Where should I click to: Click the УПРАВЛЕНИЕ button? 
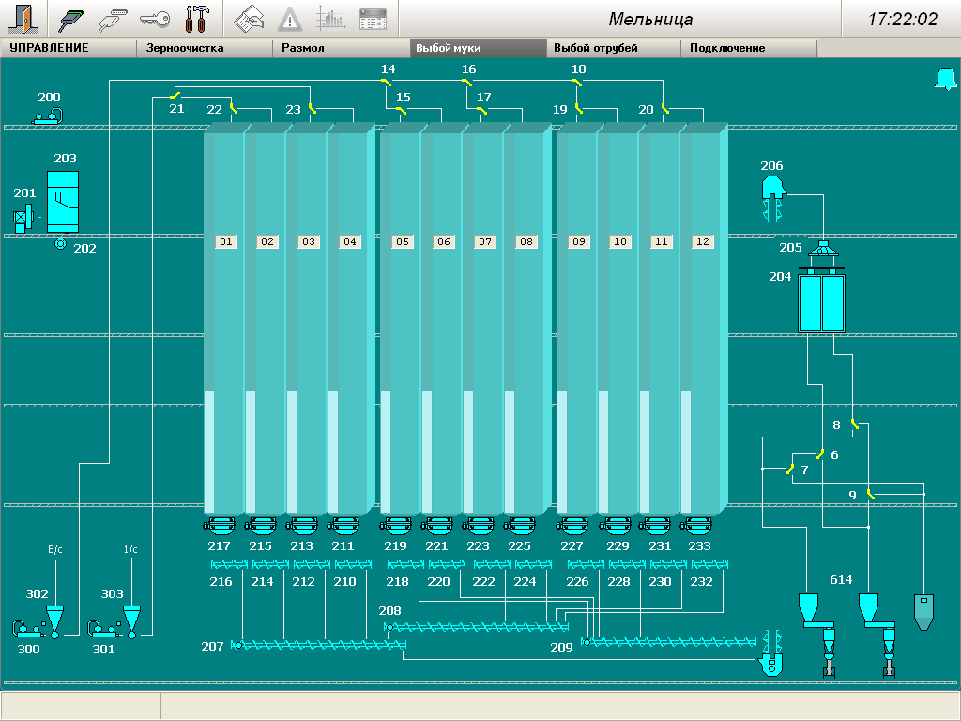pos(49,48)
